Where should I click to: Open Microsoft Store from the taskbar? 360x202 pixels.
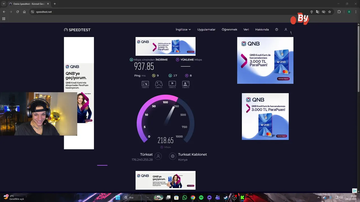click(176, 198)
